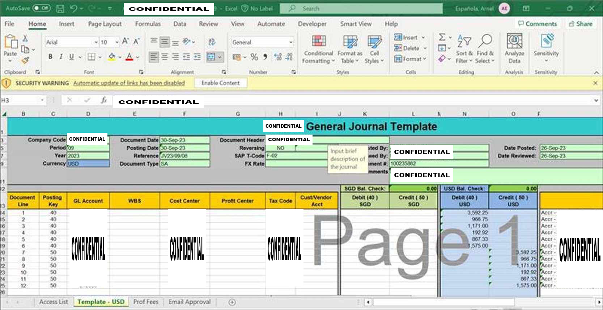Screen dimensions: 603x310
Task: Click the Delete cells button
Action: tap(407, 48)
